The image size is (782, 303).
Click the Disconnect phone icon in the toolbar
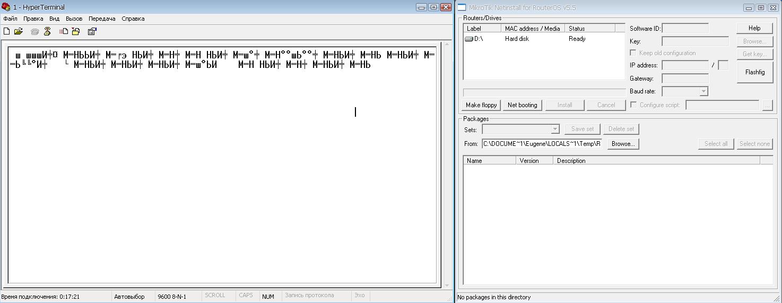47,32
